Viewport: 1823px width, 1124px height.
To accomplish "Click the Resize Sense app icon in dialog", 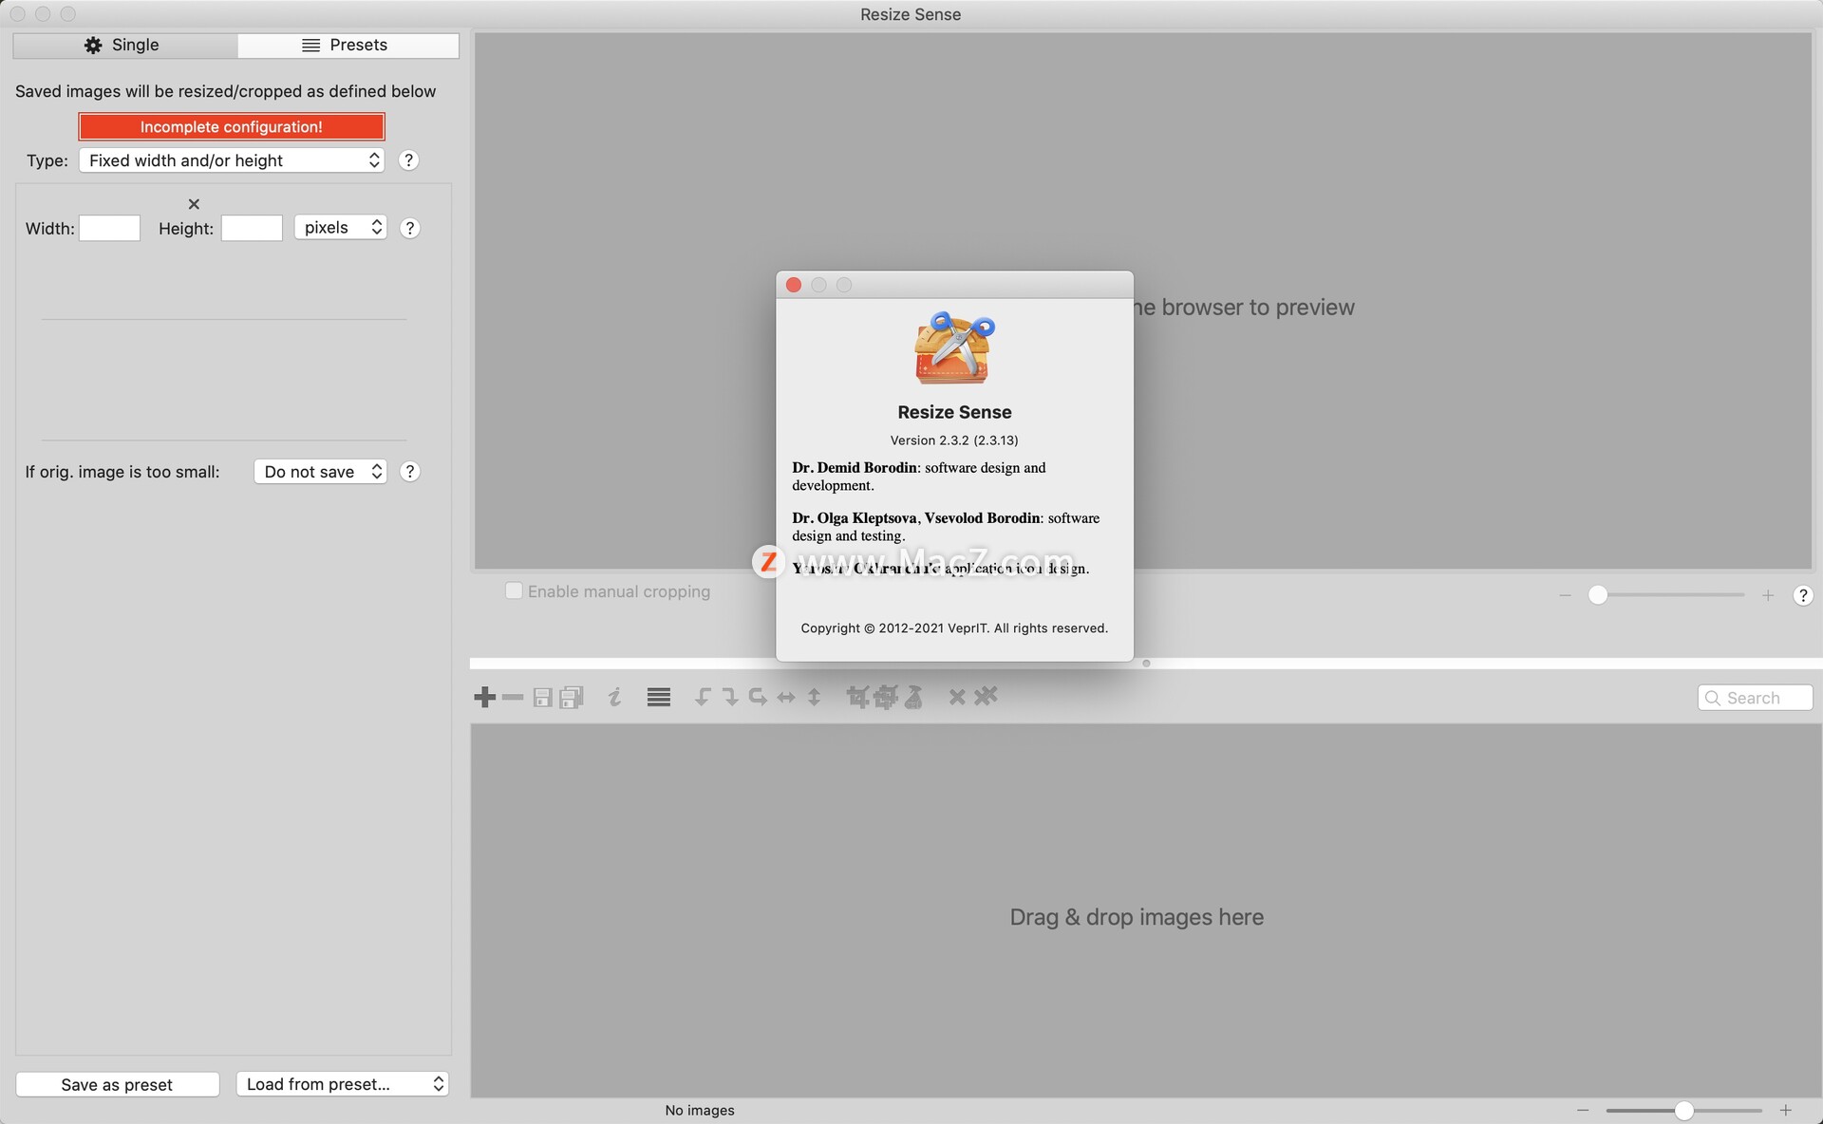I will point(954,348).
